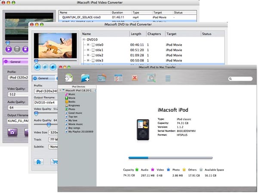The image size is (258, 193).
Task: Click the red X delete icon
Action: tap(135, 78)
